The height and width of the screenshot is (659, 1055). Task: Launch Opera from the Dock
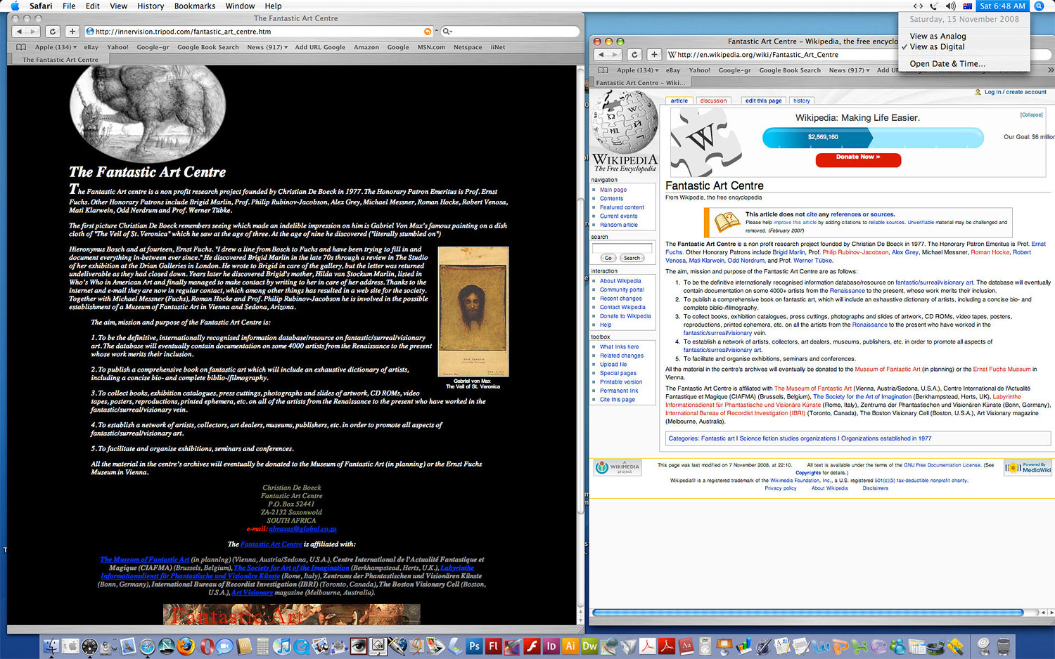207,646
